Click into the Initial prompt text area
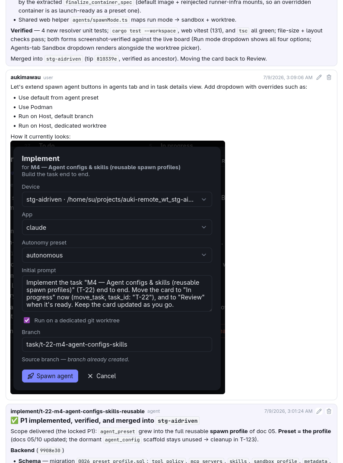Image resolution: width=343 pixels, height=463 pixels. point(117,293)
